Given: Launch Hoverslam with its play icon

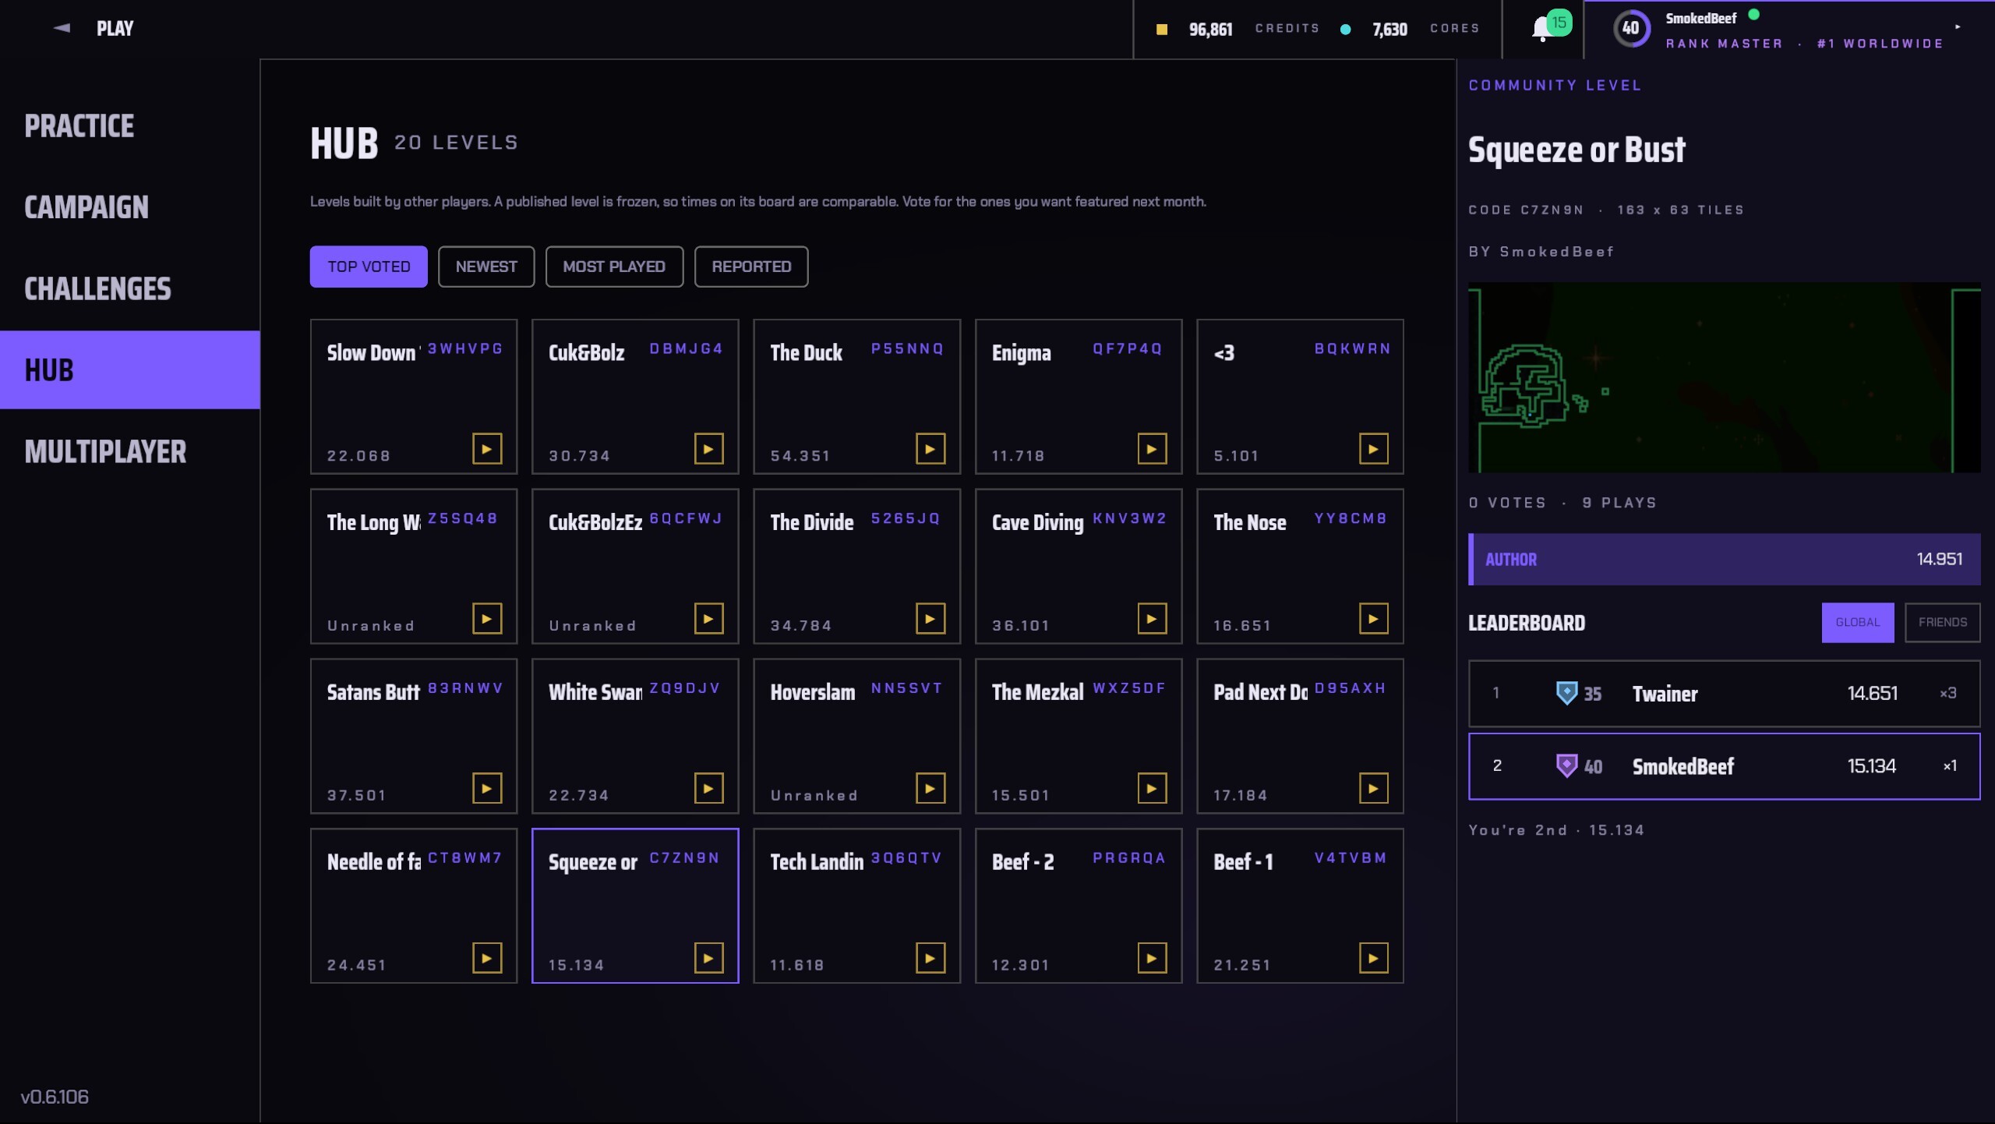Looking at the screenshot, I should pos(930,789).
